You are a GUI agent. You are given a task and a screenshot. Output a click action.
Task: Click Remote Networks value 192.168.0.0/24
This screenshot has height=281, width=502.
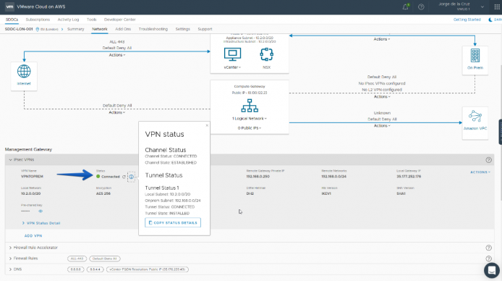(x=334, y=177)
